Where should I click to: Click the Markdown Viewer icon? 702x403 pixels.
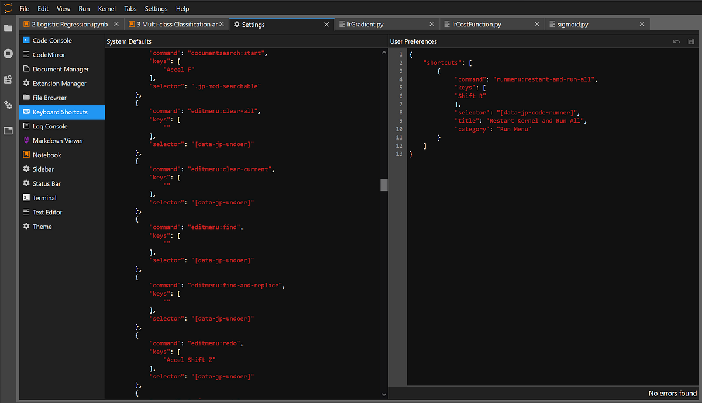(26, 140)
